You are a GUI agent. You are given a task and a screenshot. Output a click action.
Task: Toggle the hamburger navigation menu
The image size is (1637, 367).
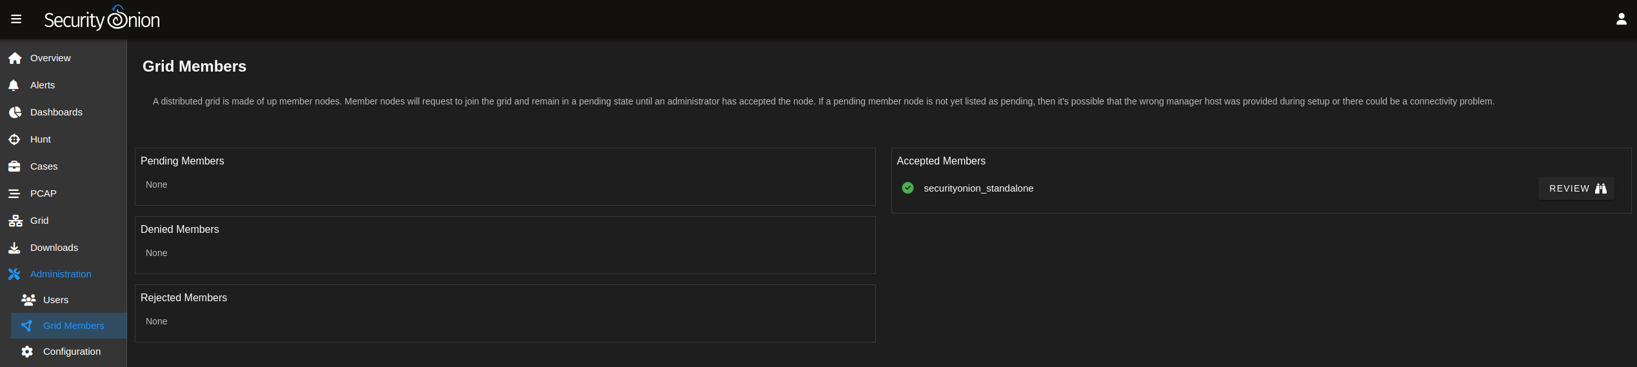tap(16, 19)
